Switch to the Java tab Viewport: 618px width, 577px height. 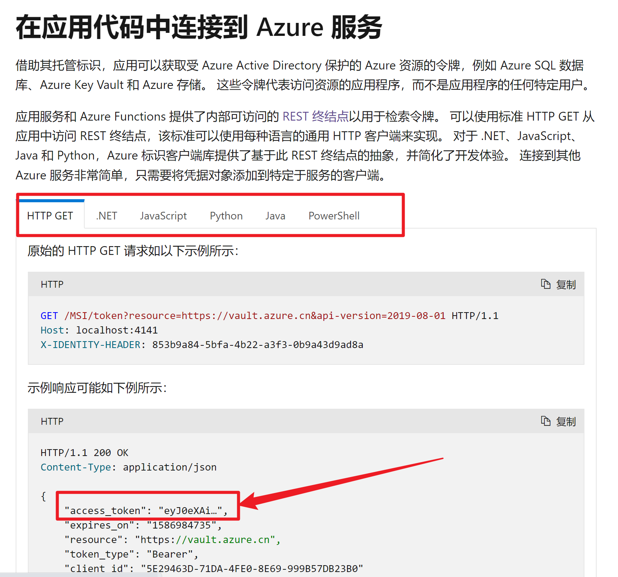[x=275, y=216]
